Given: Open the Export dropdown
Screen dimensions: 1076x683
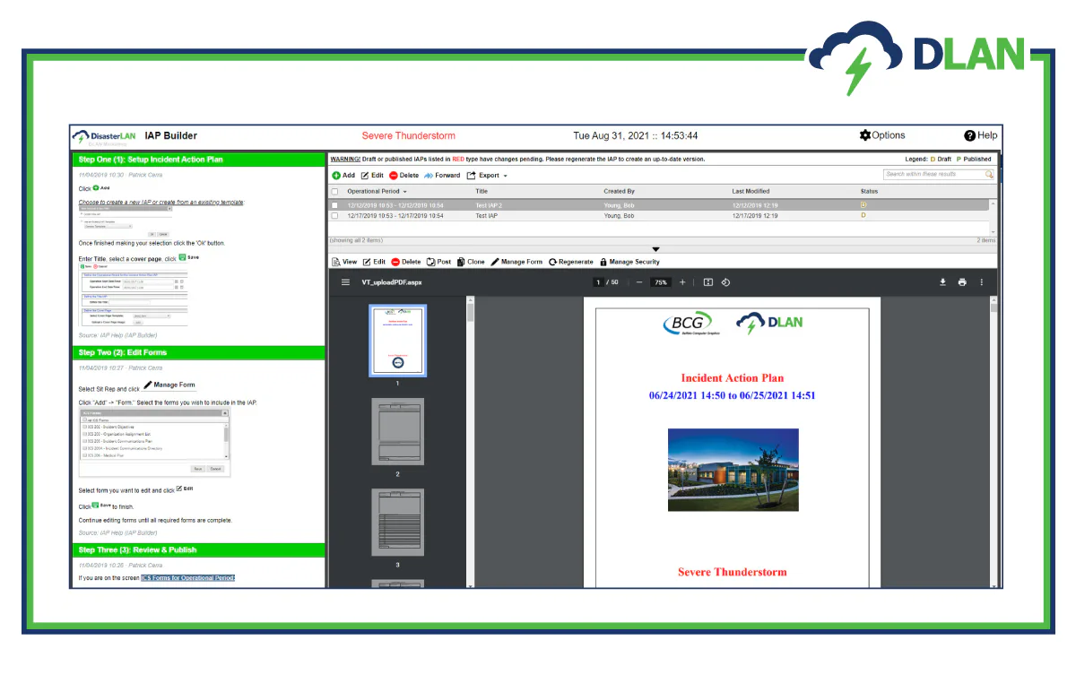Looking at the screenshot, I should [487, 176].
